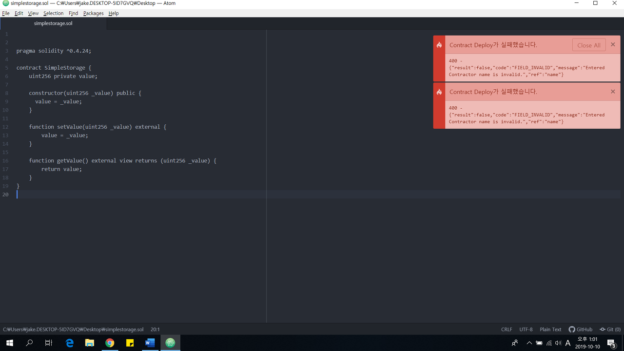Click line number 12 in the gutter
This screenshot has height=351, width=624.
(5, 127)
